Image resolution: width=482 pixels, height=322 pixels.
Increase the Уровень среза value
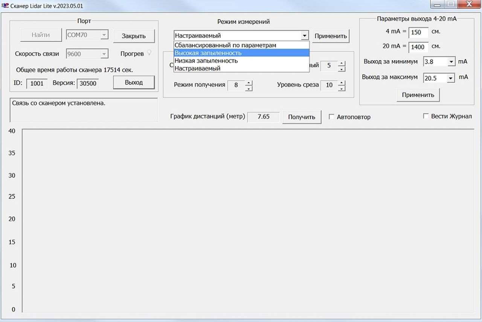(342, 83)
